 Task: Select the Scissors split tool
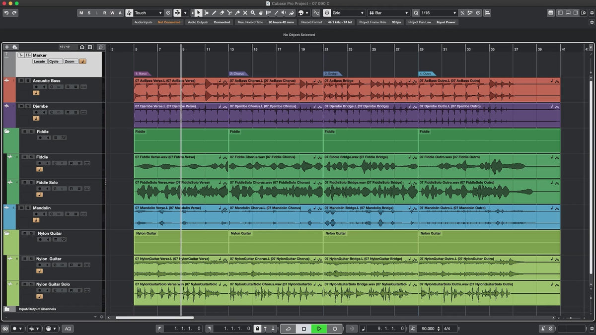pyautogui.click(x=229, y=13)
